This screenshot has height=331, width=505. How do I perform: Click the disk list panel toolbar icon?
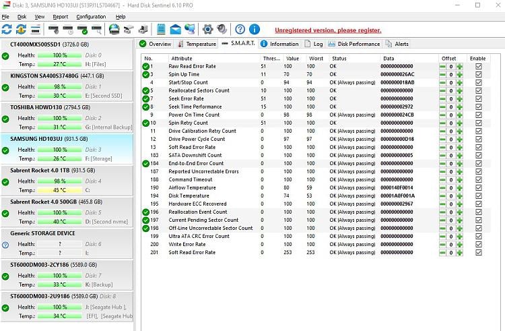tap(36, 30)
